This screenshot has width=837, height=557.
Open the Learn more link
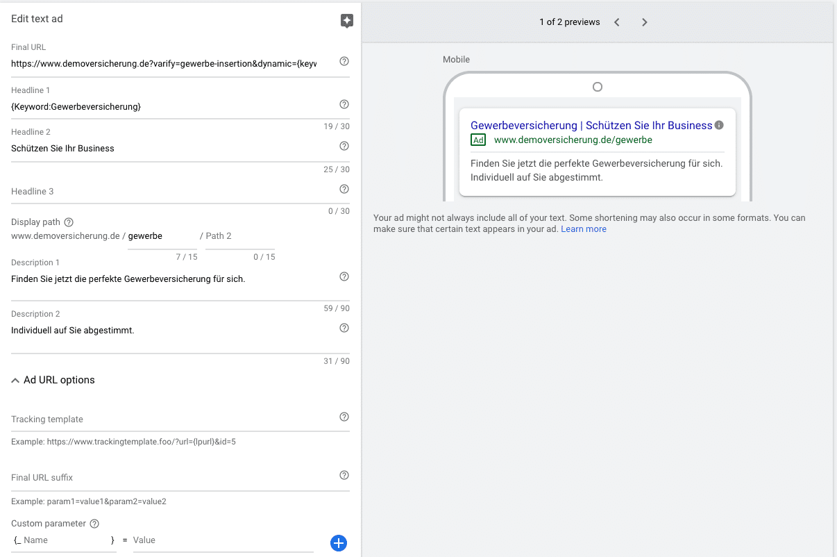(x=584, y=229)
